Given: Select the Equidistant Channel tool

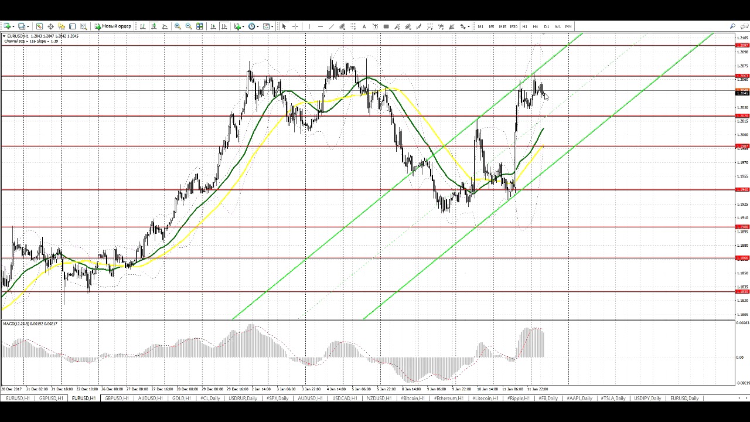Looking at the screenshot, I should click(342, 26).
